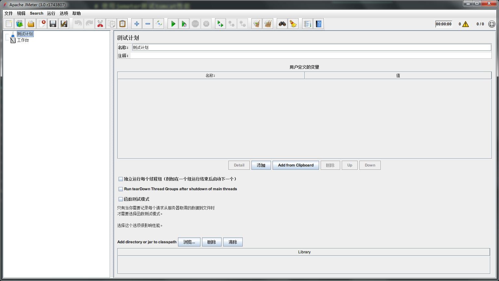Click the Stop sign icon
Screen dimensions: 499x281
tap(195, 24)
